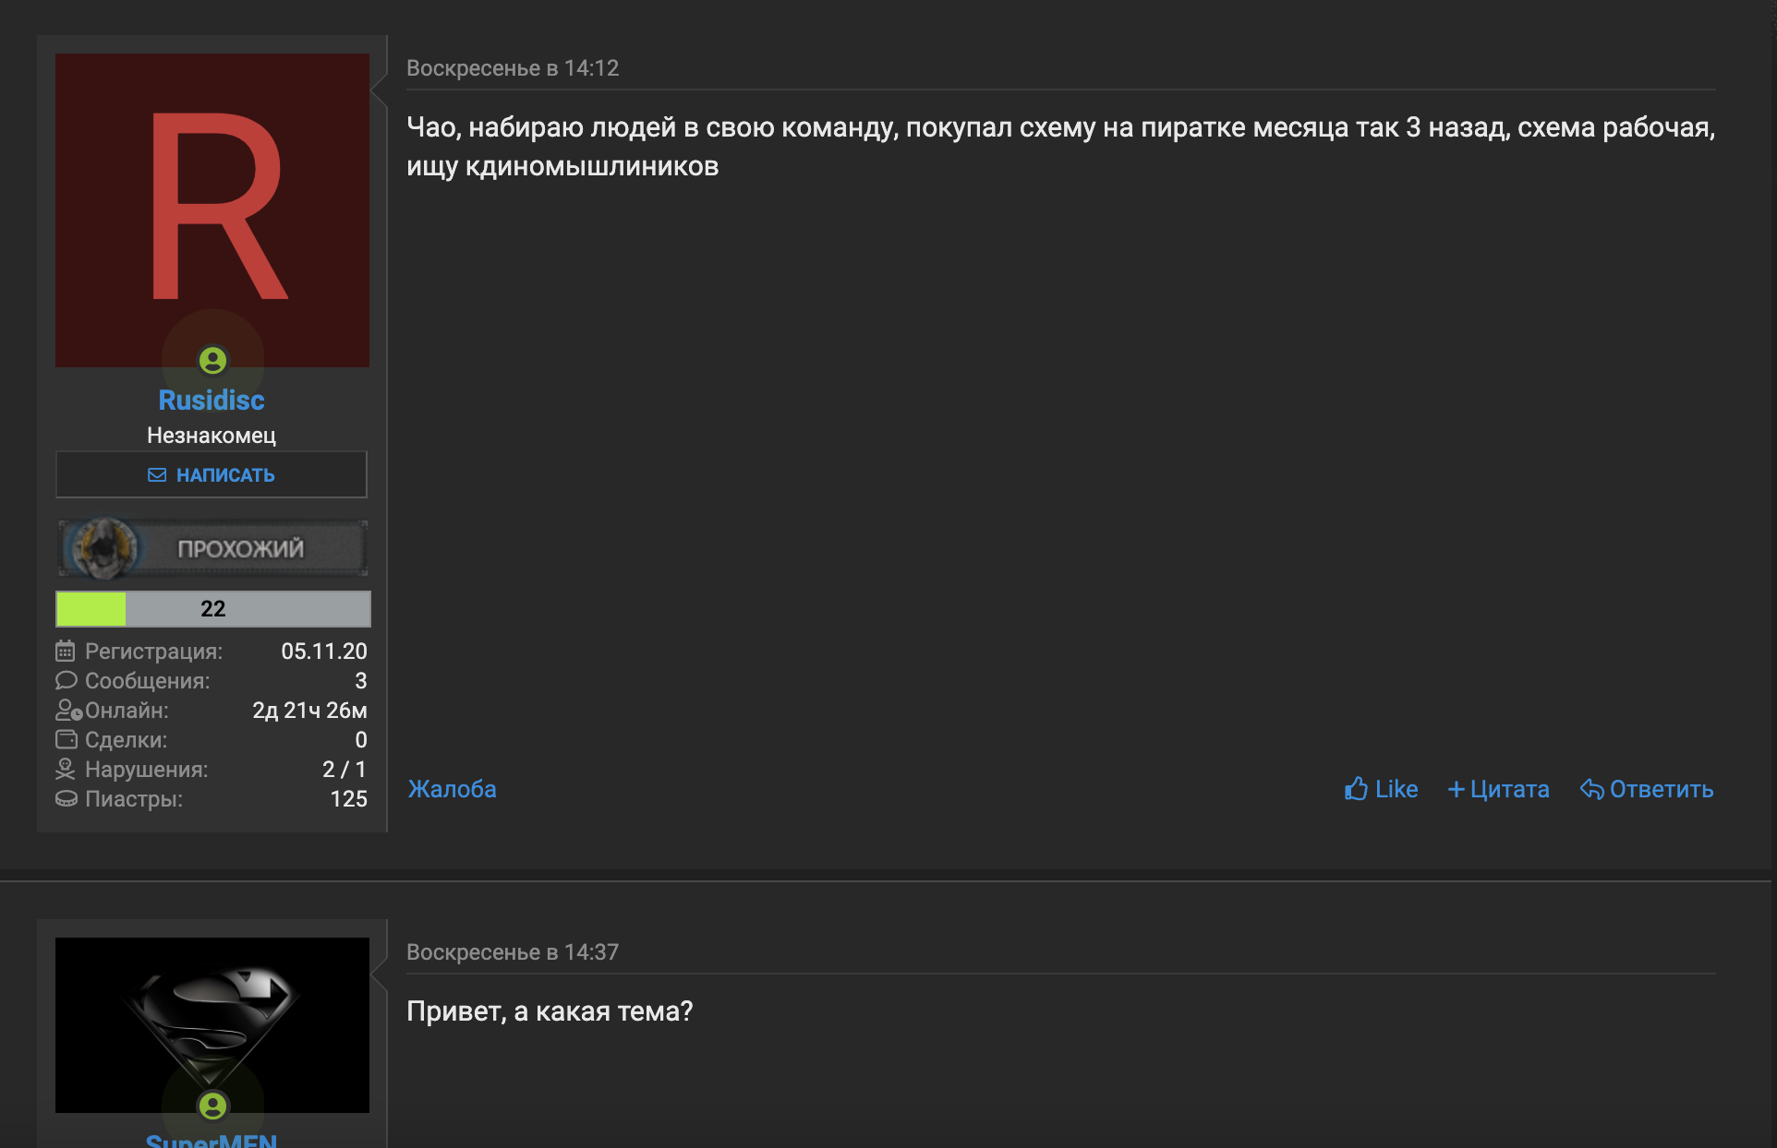The height and width of the screenshot is (1148, 1777).
Task: Click the ПРОХОЖИЙ rank banner
Action: point(212,548)
